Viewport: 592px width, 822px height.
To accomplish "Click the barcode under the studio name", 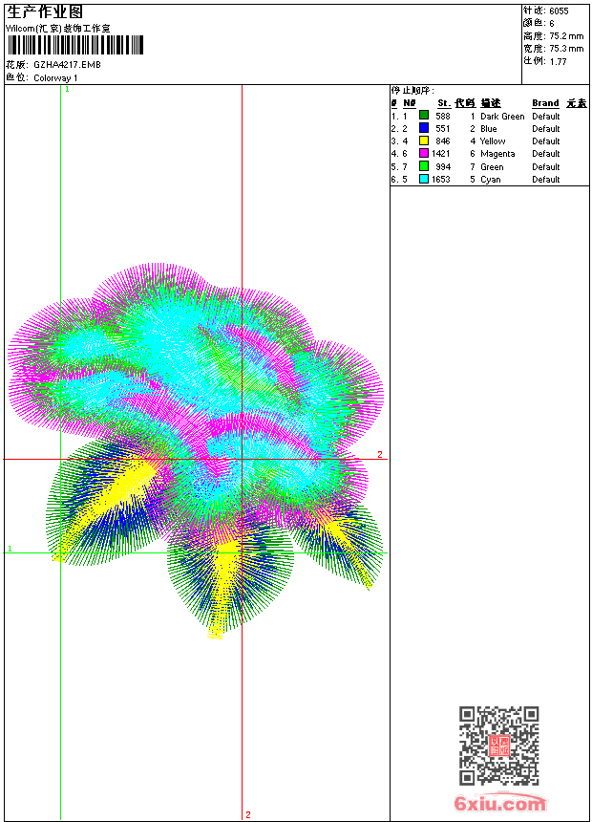I will point(74,45).
